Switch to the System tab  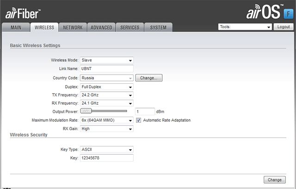click(158, 28)
